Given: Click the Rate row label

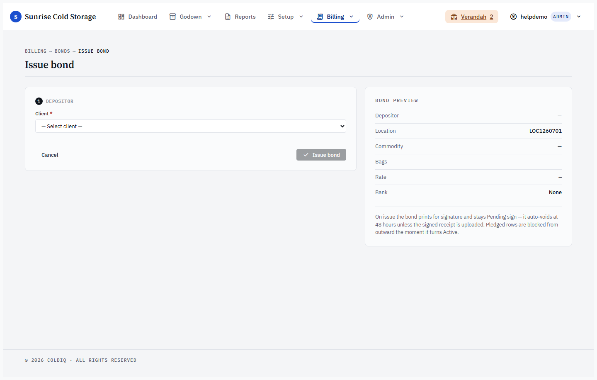Looking at the screenshot, I should tap(381, 177).
